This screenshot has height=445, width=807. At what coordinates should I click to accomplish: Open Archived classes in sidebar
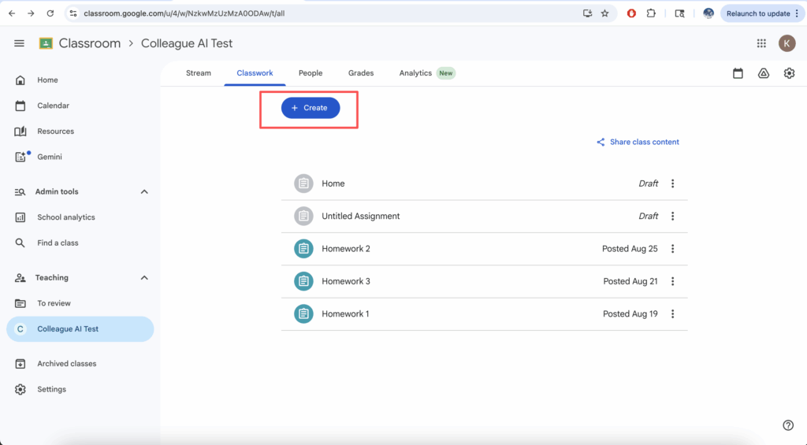(66, 364)
